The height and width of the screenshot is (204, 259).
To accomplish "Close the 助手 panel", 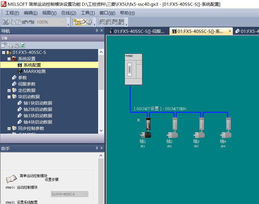I will point(101,148).
